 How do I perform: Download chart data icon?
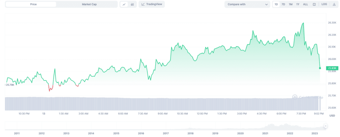pyautogui.click(x=334, y=4)
